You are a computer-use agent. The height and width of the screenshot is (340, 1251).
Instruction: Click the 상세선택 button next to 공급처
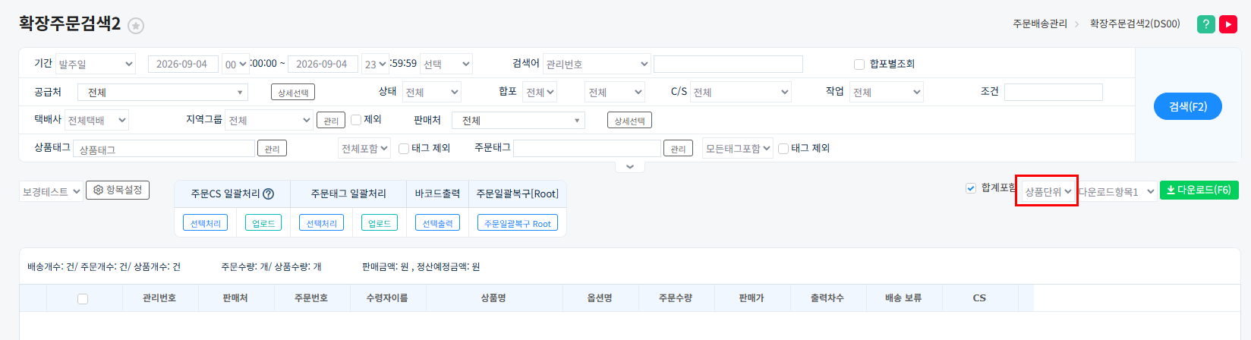tap(293, 93)
